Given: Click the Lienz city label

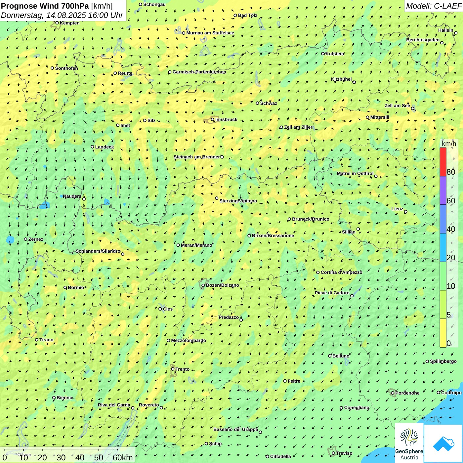Looking at the screenshot, I should point(397,209).
